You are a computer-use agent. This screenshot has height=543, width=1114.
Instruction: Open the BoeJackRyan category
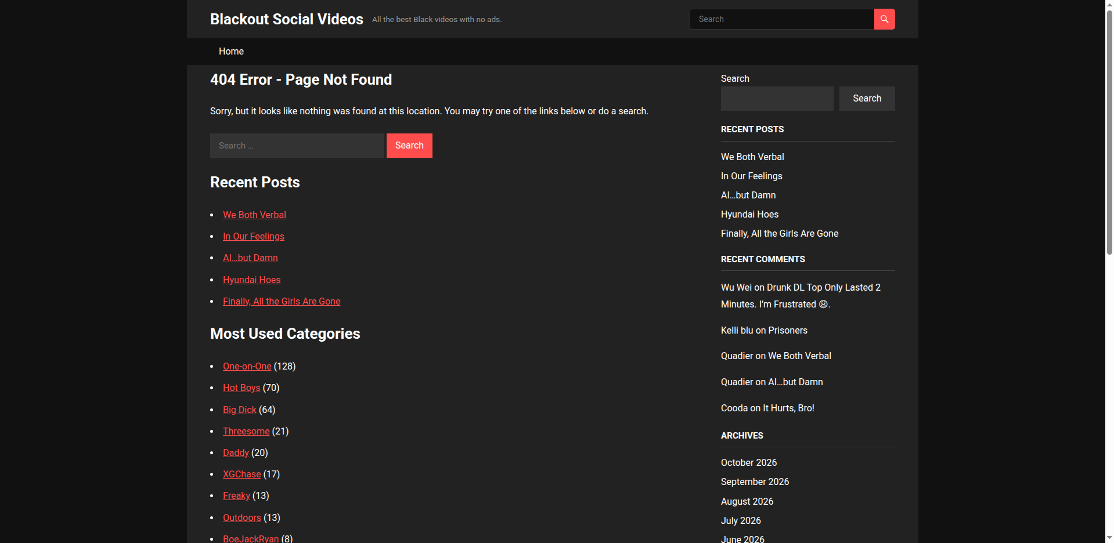pyautogui.click(x=251, y=538)
